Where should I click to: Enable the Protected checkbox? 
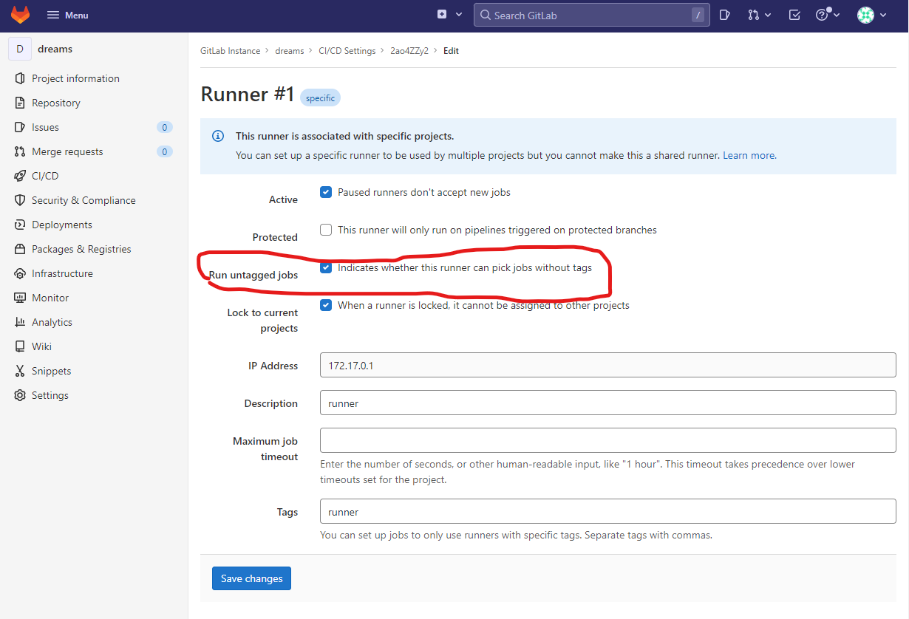tap(326, 230)
